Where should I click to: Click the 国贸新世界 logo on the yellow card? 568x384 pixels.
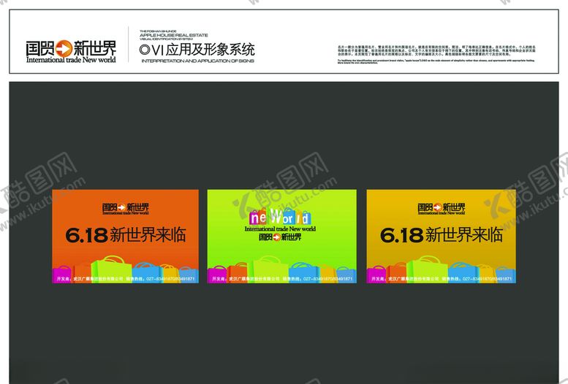(x=442, y=209)
